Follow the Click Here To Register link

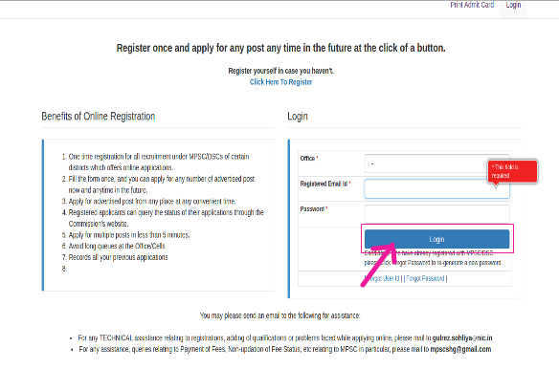[280, 82]
